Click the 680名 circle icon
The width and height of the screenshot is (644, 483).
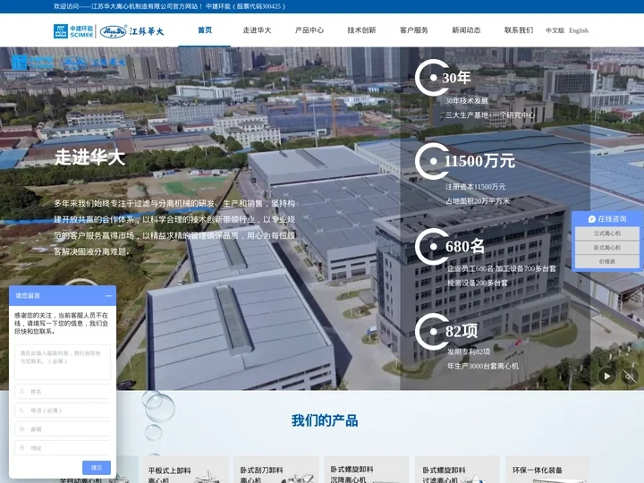tap(432, 247)
